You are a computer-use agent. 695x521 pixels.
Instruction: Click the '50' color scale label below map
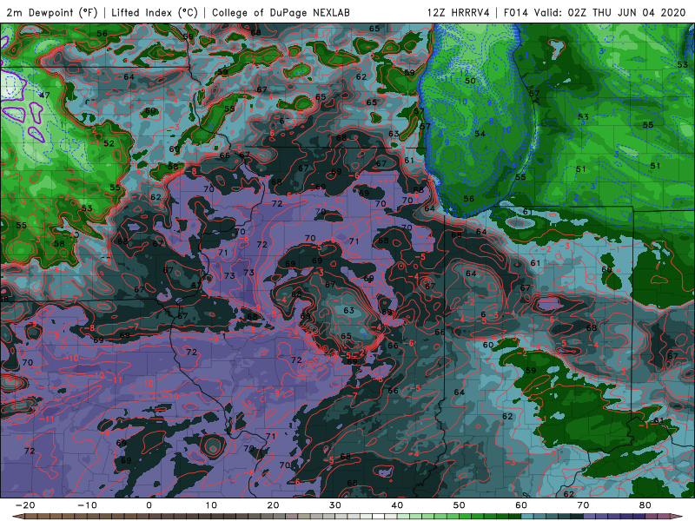point(460,505)
